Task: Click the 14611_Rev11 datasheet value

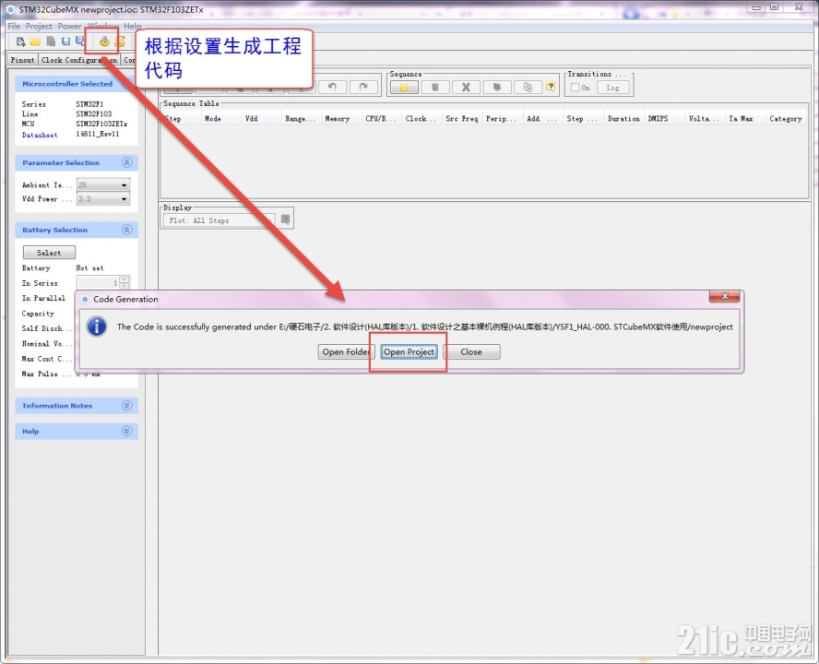Action: (x=98, y=135)
